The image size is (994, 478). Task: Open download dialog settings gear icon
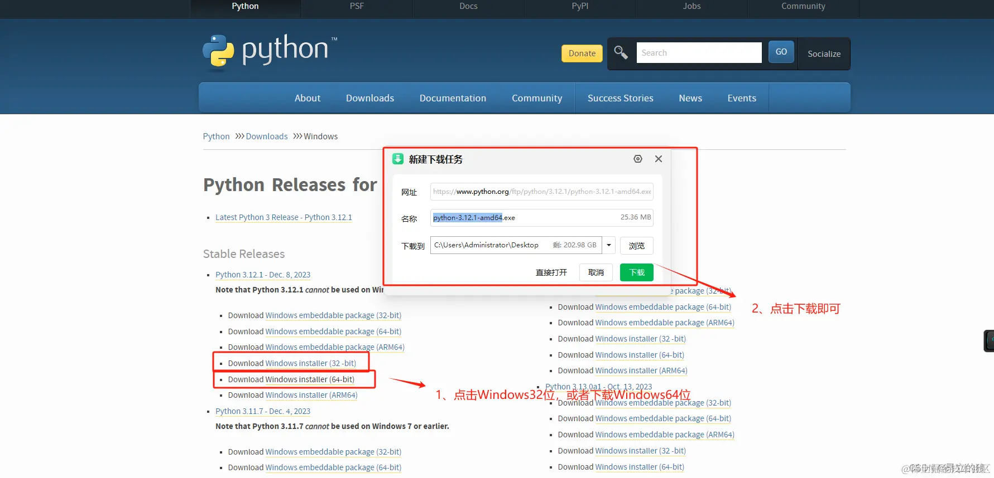[x=638, y=159]
